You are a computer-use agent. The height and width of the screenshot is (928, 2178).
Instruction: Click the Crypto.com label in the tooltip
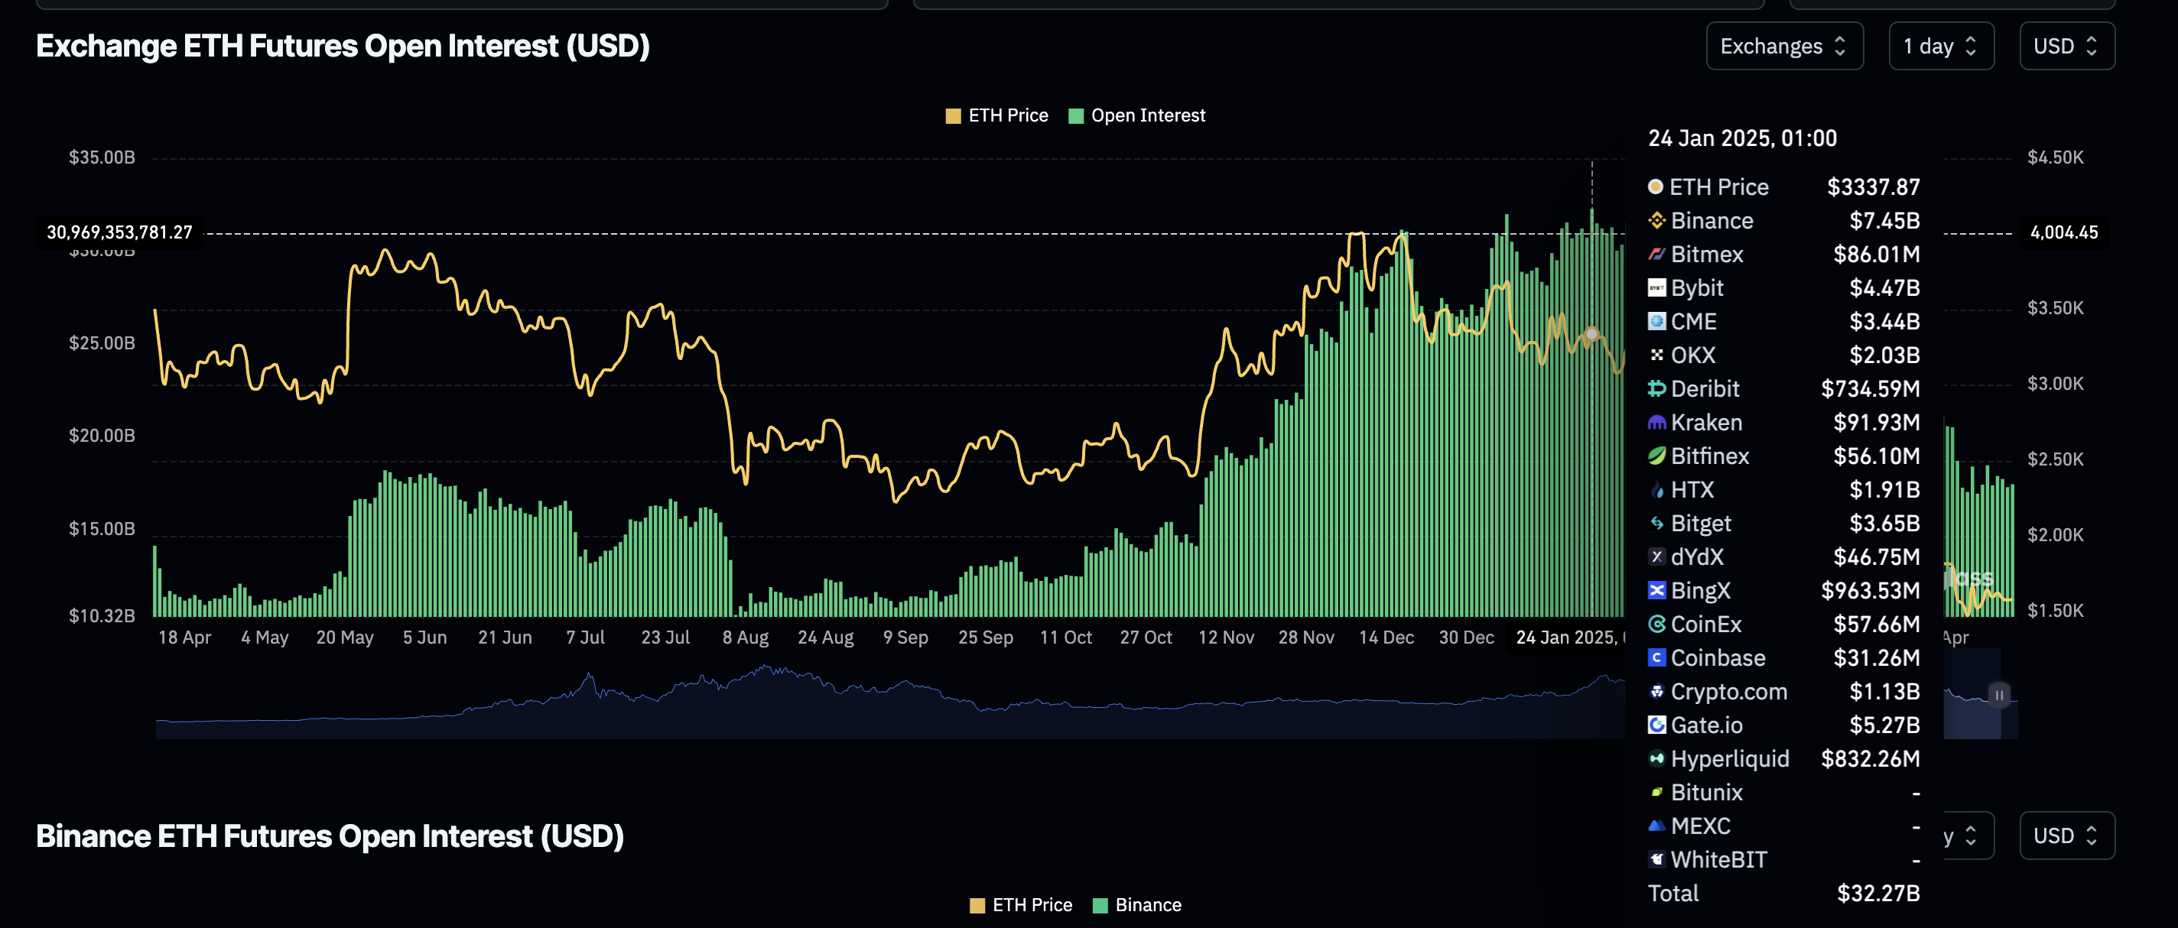pyautogui.click(x=1728, y=691)
